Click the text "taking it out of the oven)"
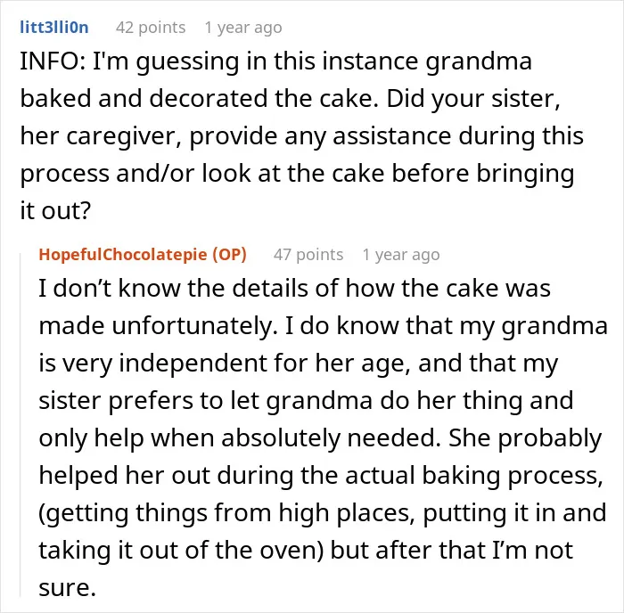624x613 pixels. point(182,550)
